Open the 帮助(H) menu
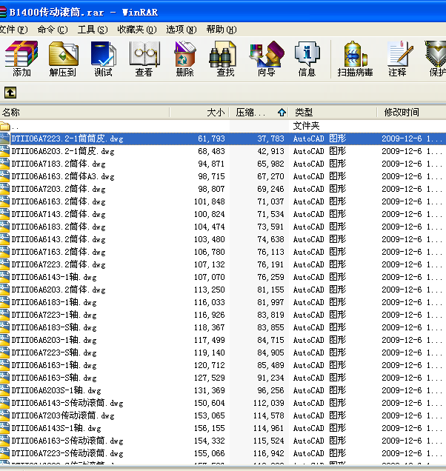The image size is (446, 471). click(x=222, y=30)
